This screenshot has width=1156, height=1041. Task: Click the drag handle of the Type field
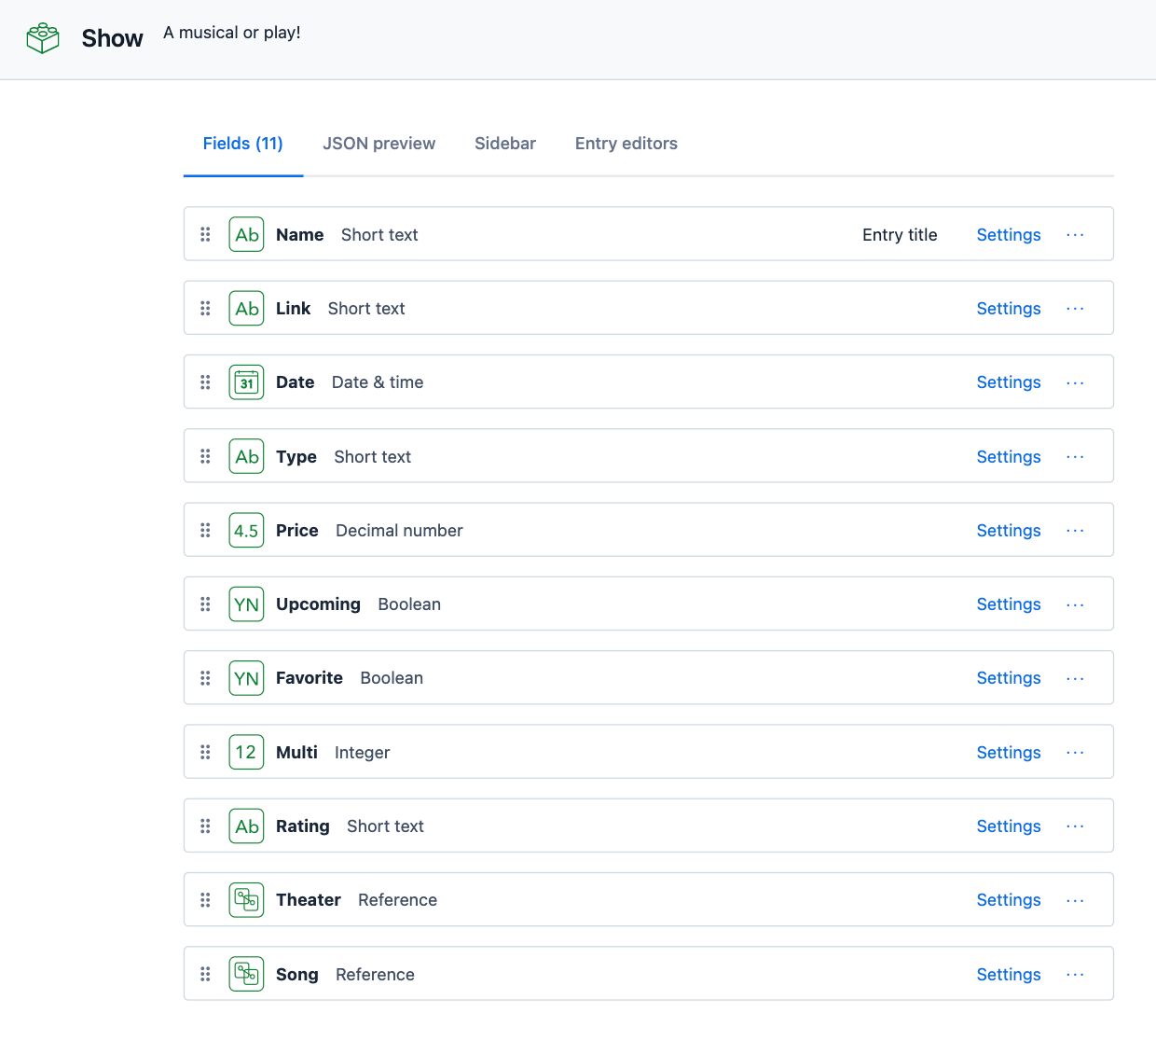click(205, 456)
